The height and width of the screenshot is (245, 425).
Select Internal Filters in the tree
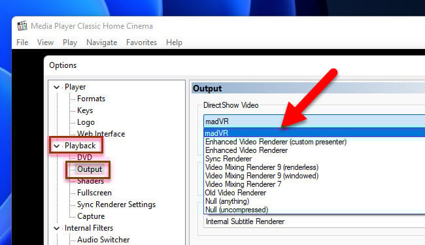[x=89, y=228]
